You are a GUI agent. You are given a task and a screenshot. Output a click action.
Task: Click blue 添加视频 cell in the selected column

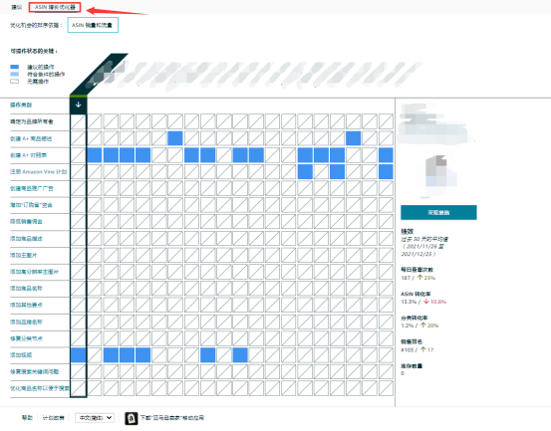tap(79, 354)
